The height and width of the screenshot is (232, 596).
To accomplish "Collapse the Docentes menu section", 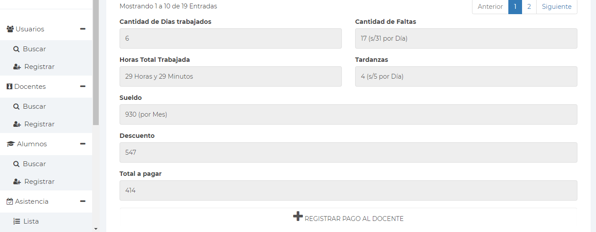I will coord(83,87).
